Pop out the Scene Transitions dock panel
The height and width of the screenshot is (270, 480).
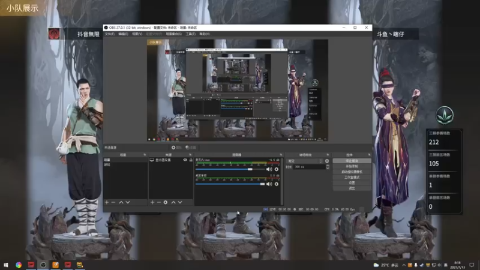point(328,155)
